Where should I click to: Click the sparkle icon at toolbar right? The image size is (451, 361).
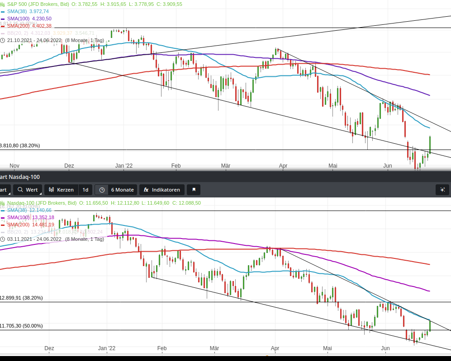[442, 190]
